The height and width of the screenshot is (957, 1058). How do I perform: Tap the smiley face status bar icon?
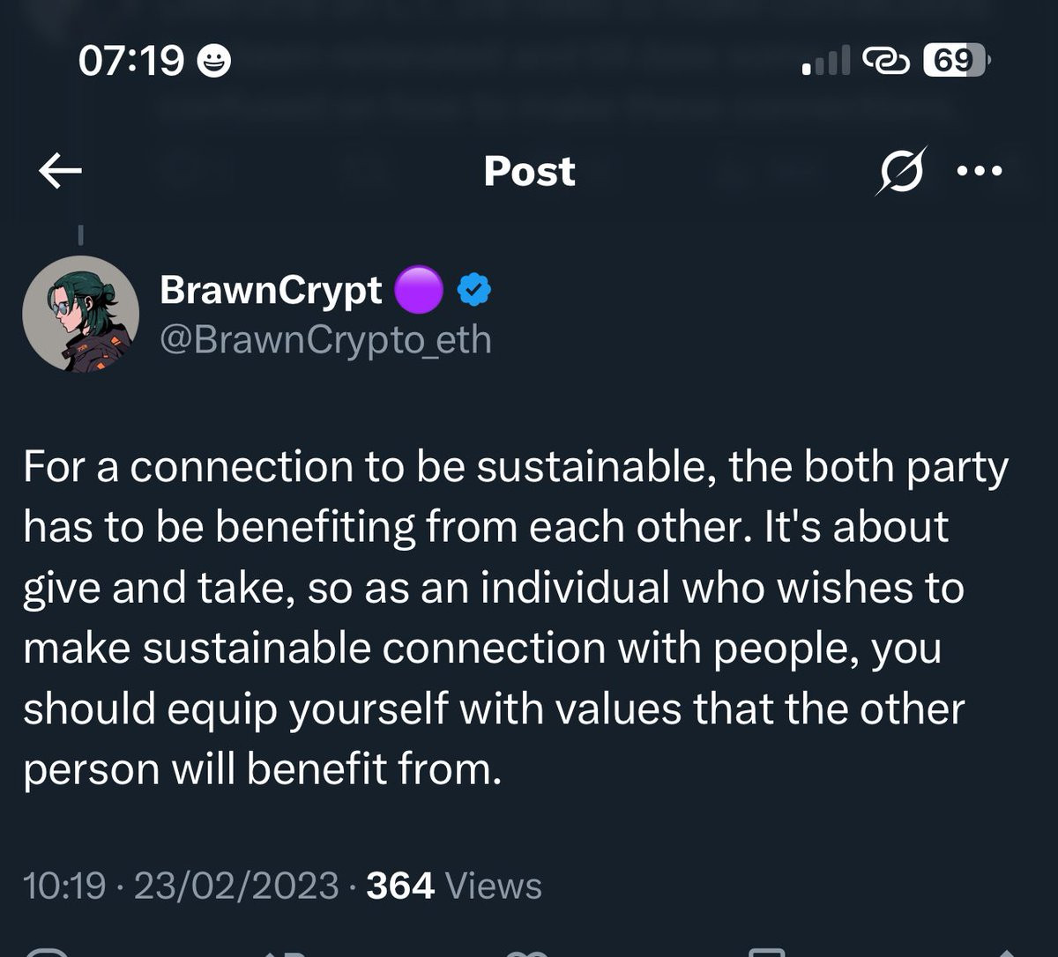point(213,61)
